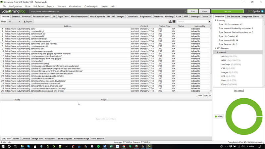Open Word from taskbar
The image size is (265, 149).
[x=105, y=146]
